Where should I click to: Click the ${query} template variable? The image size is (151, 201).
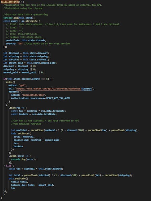[87, 89]
